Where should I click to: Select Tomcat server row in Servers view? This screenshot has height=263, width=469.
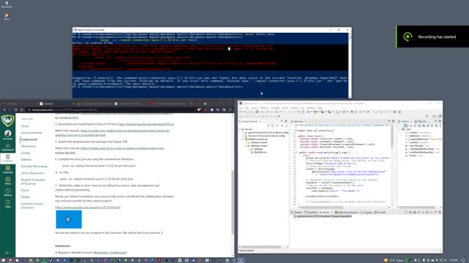[323, 216]
